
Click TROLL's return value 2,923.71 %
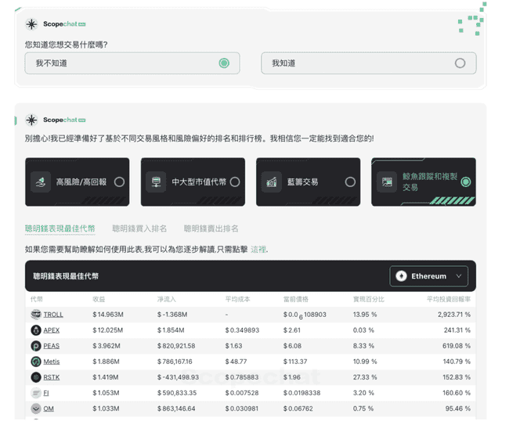click(454, 315)
